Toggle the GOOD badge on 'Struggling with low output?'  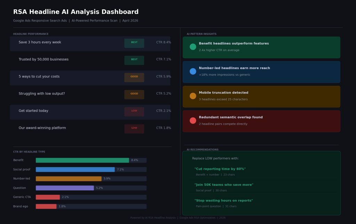tap(134, 94)
